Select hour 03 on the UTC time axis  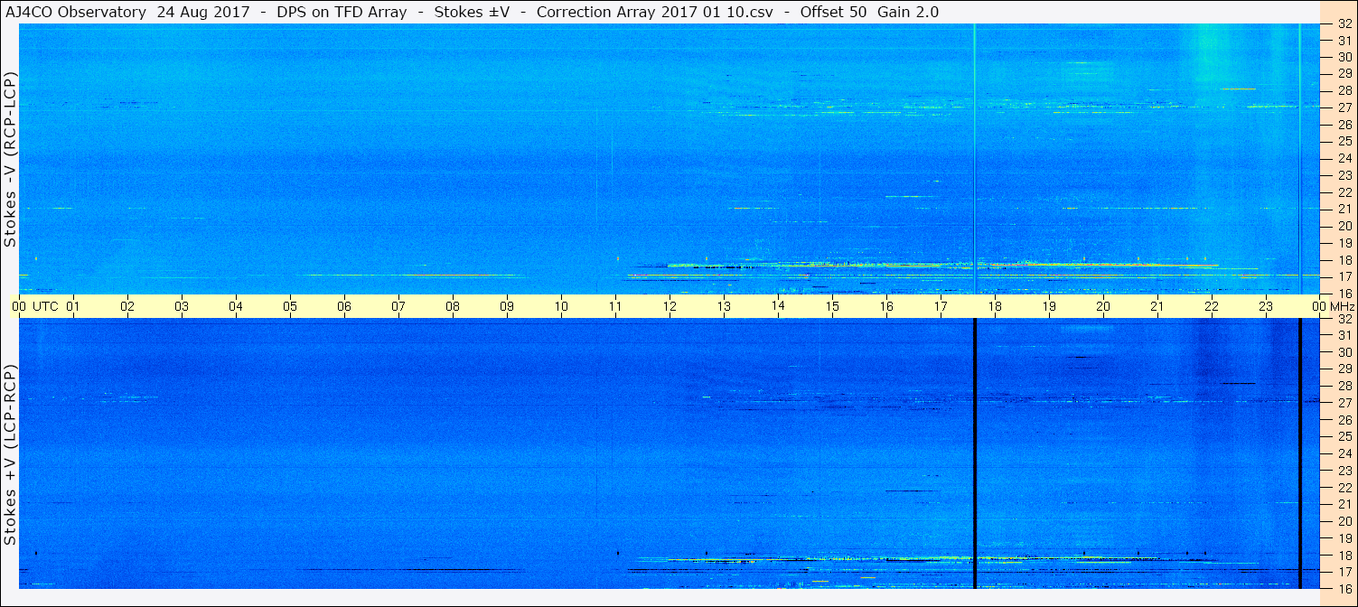point(182,306)
